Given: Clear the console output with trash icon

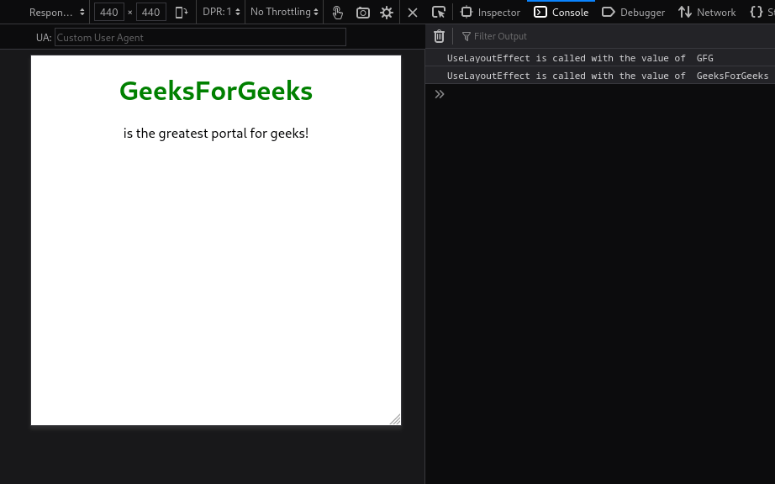Looking at the screenshot, I should (439, 36).
